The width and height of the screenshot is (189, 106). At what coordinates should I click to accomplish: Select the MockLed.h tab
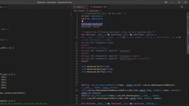pos(97,7)
